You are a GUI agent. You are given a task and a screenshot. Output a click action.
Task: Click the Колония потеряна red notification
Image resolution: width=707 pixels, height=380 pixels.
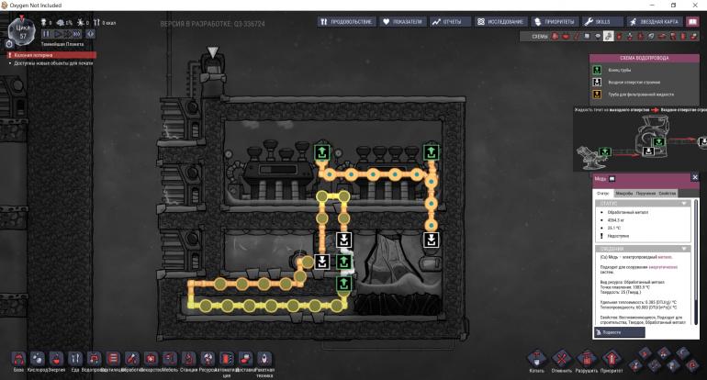point(37,56)
